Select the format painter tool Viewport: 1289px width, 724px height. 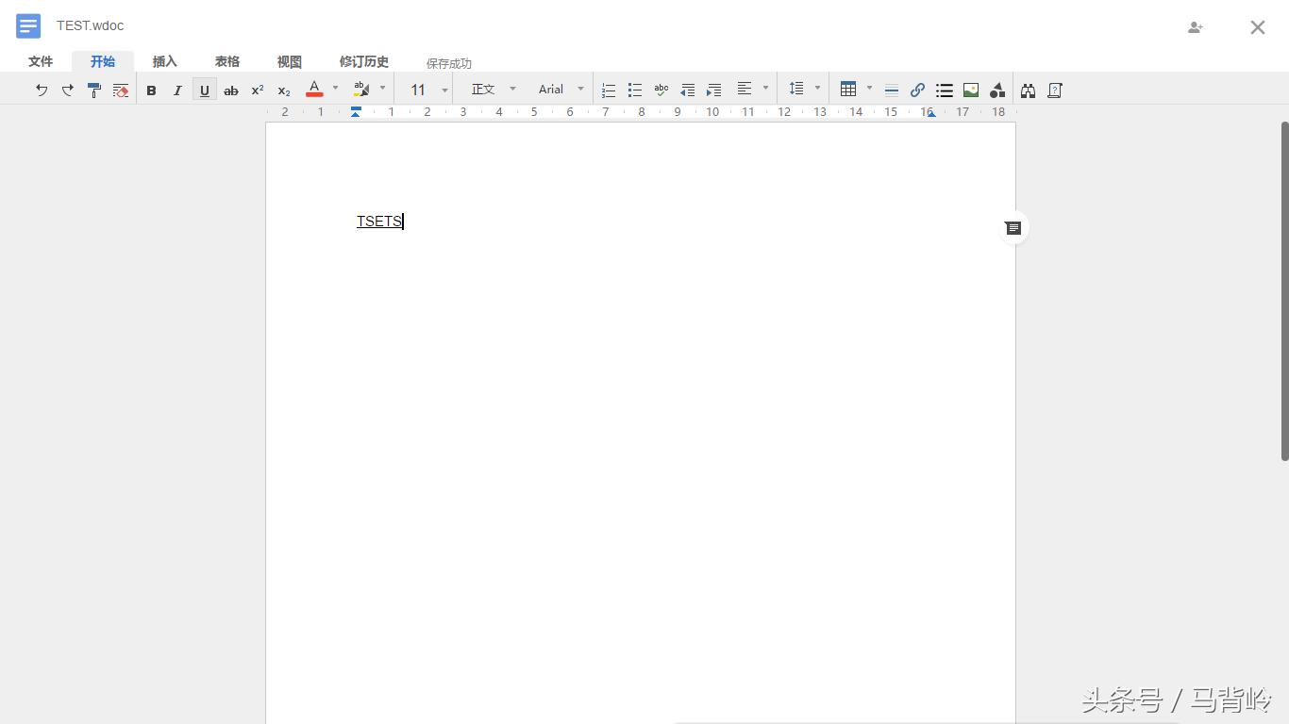[x=94, y=90]
